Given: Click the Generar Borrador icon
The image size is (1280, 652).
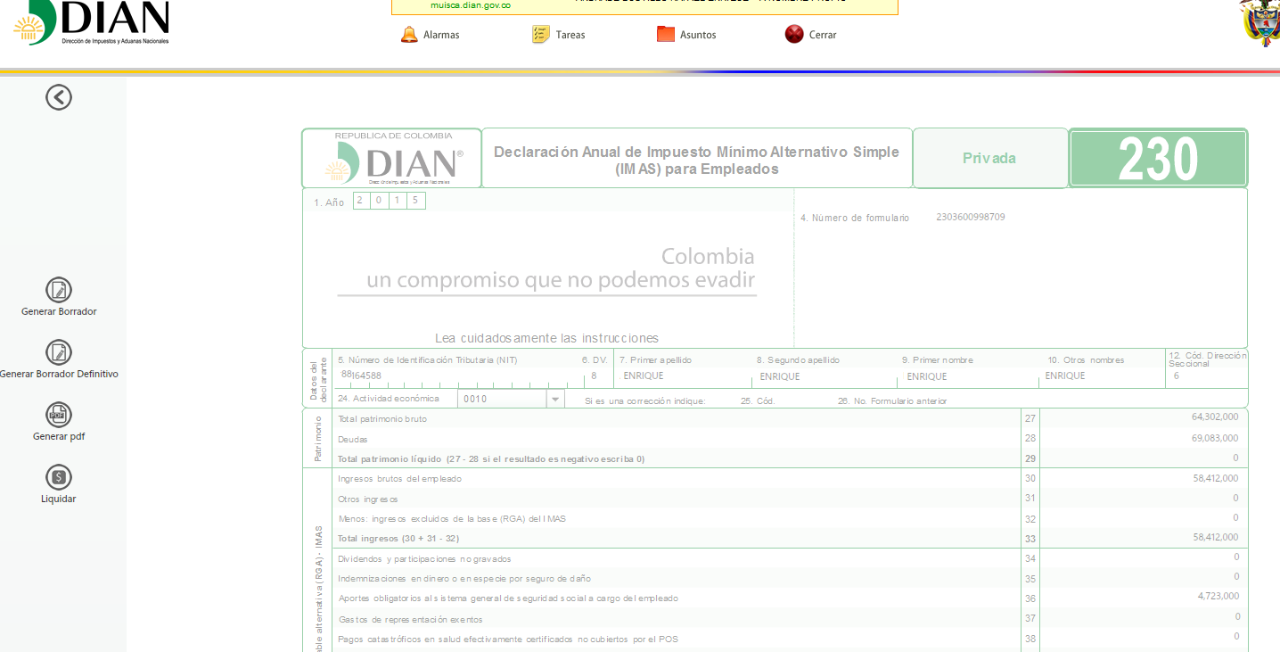Looking at the screenshot, I should pos(59,290).
